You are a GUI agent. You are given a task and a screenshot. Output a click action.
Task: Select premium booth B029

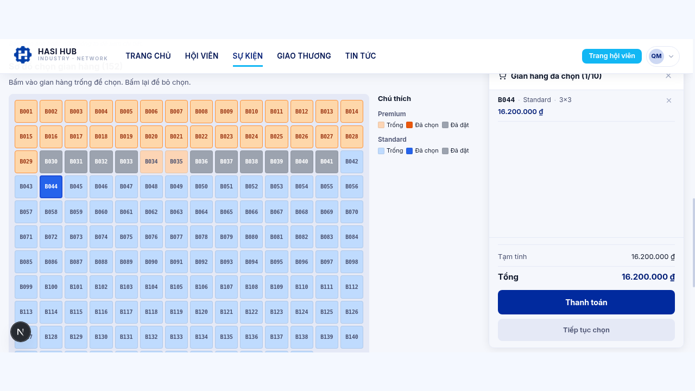click(26, 162)
